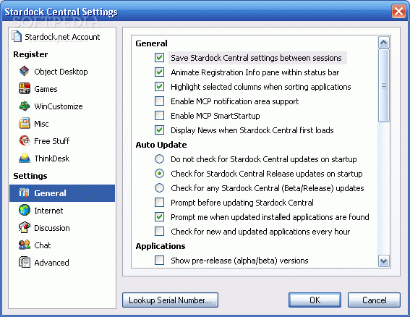Click the Discussion settings icon
Image resolution: width=410 pixels, height=317 pixels.
click(25, 228)
